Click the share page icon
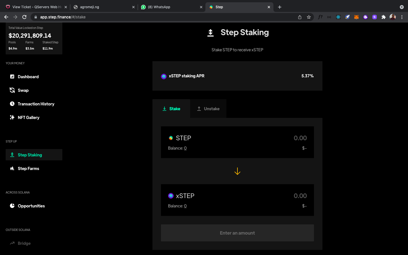Screen dimensions: 408x255 click(300, 17)
